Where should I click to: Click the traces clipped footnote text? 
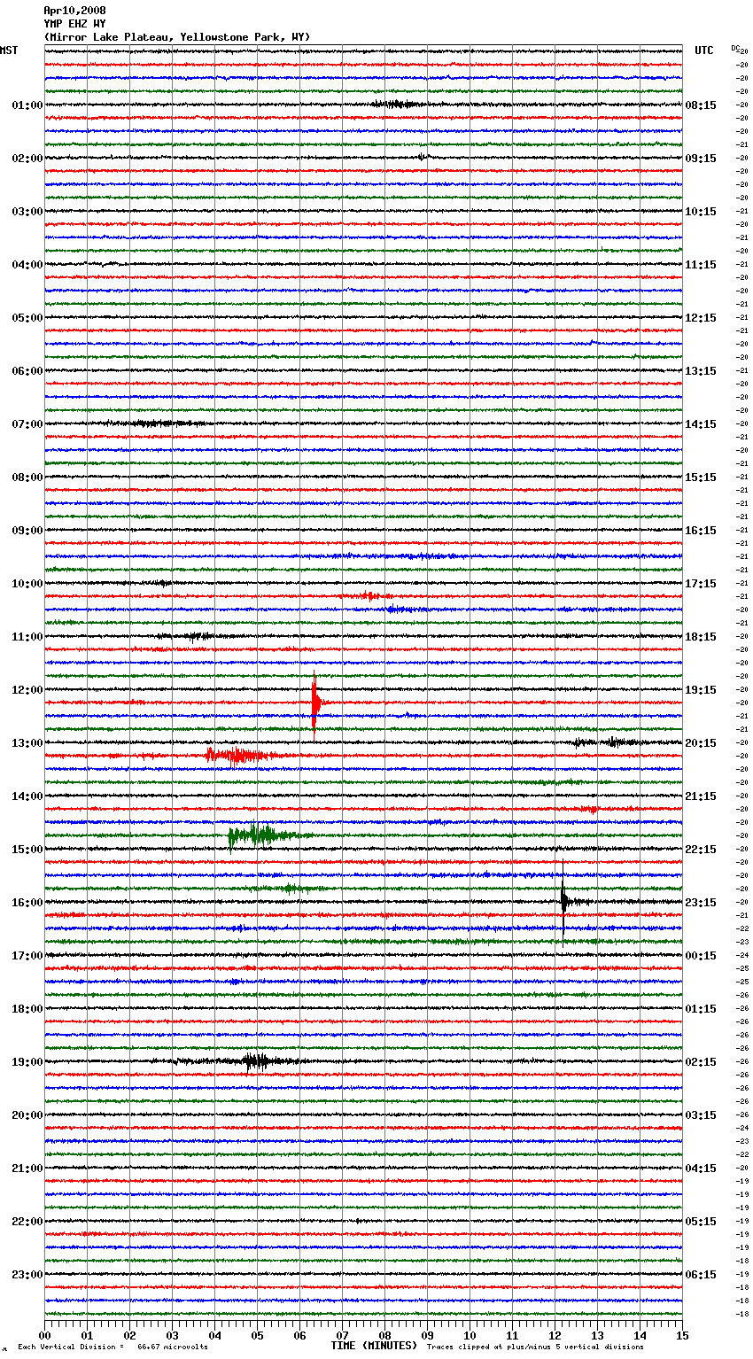pyautogui.click(x=535, y=1347)
